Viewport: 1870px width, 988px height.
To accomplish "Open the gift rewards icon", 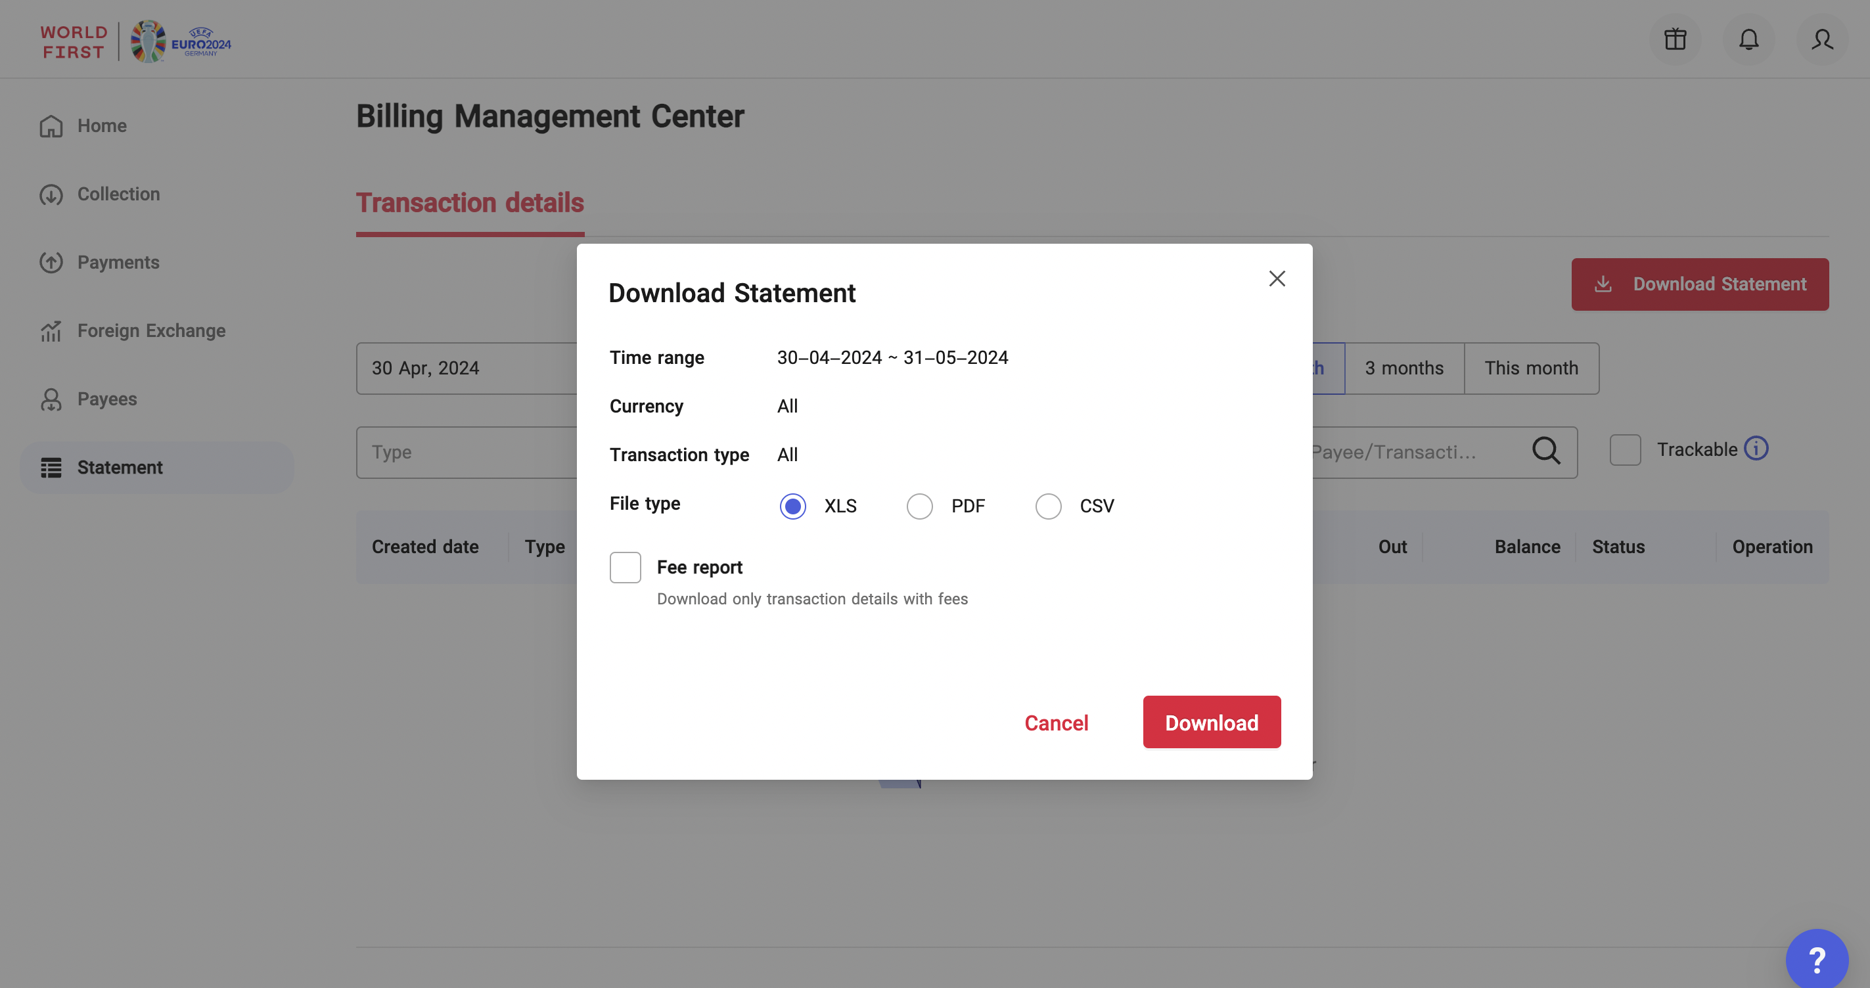I will pyautogui.click(x=1675, y=39).
